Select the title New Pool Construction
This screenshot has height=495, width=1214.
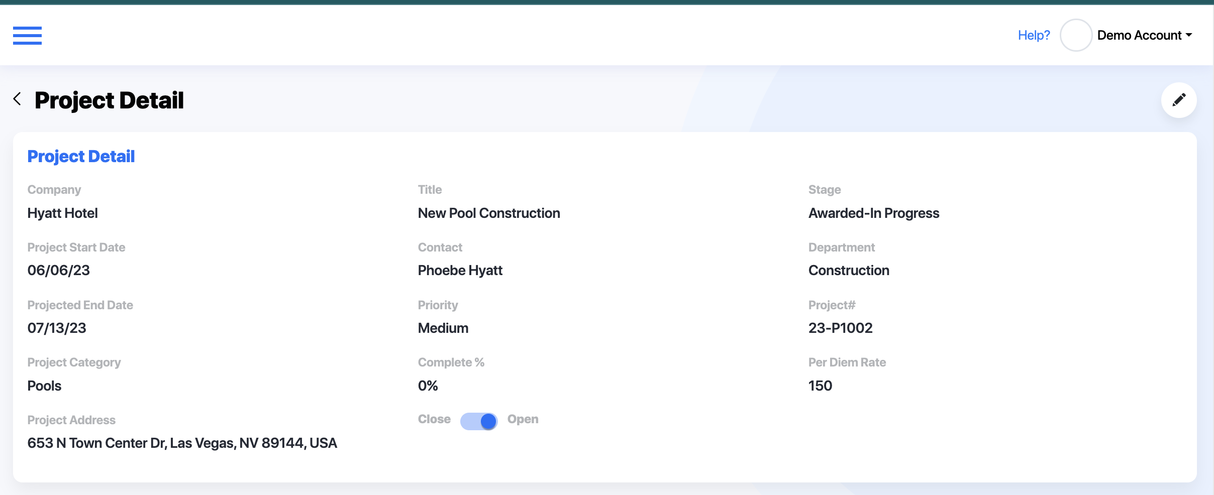[489, 213]
